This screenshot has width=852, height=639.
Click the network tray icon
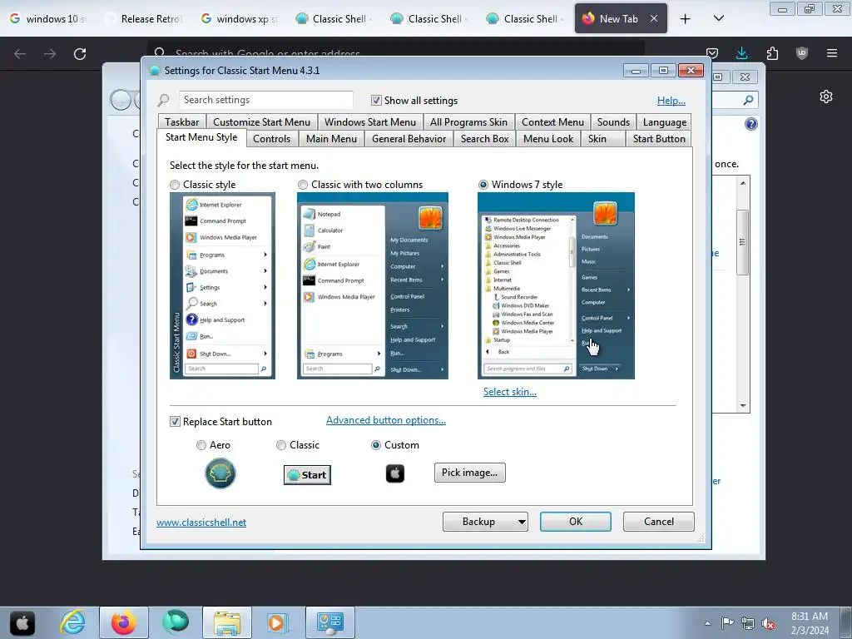(x=748, y=623)
